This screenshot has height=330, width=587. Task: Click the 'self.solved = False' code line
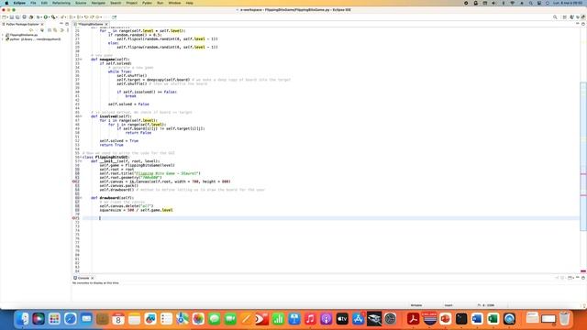point(128,104)
